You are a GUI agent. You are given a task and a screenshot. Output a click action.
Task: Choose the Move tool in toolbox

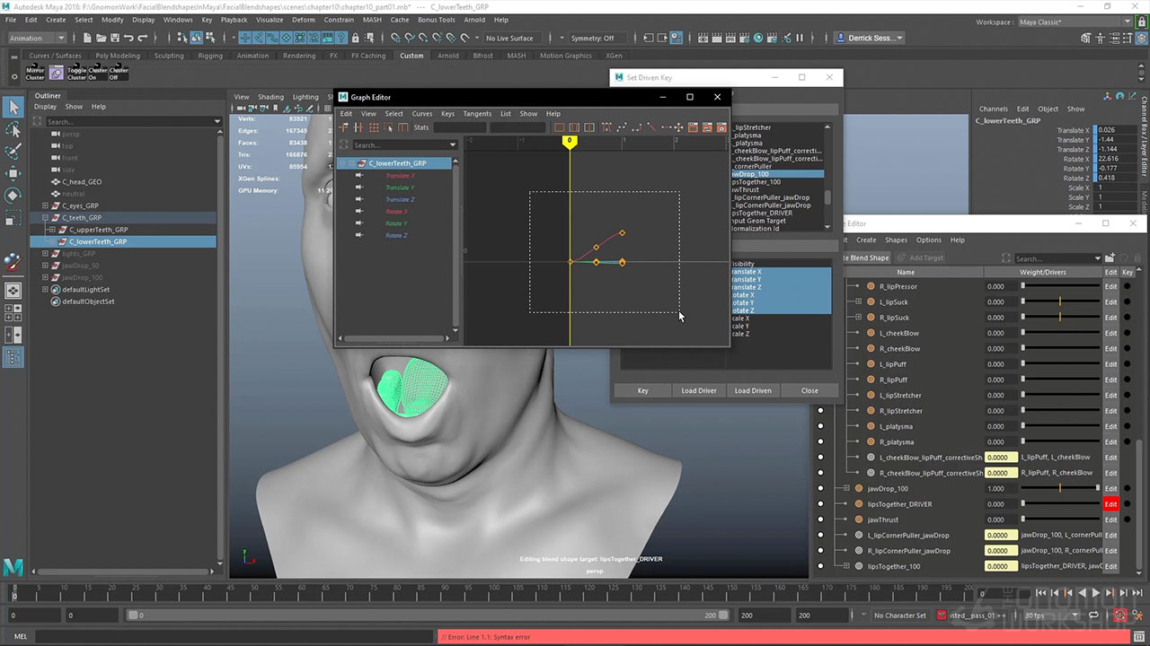point(13,173)
